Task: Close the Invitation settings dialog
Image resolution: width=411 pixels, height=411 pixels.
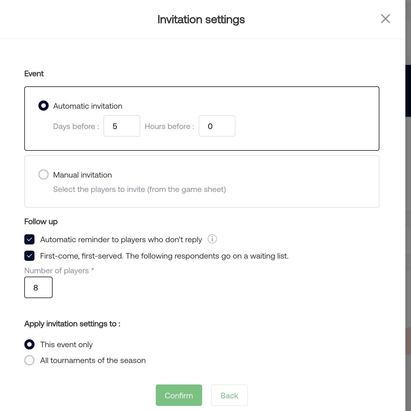Action: [x=385, y=19]
